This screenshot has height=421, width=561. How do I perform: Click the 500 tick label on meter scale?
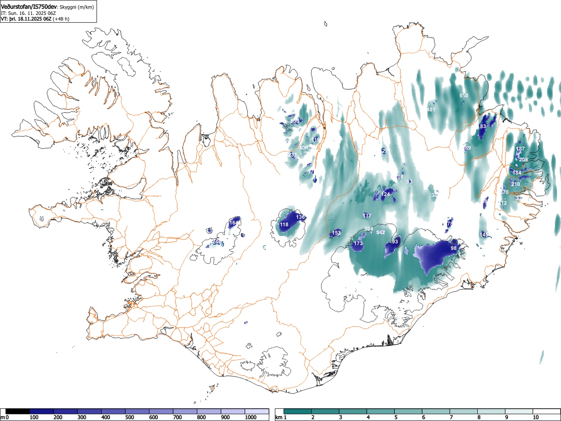click(129, 417)
